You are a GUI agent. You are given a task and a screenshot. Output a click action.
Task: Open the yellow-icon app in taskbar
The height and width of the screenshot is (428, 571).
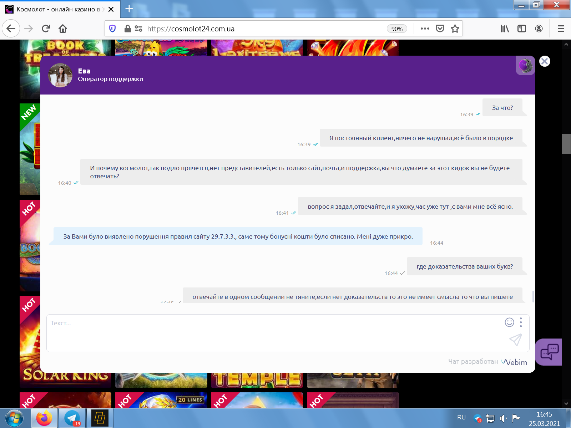(100, 418)
